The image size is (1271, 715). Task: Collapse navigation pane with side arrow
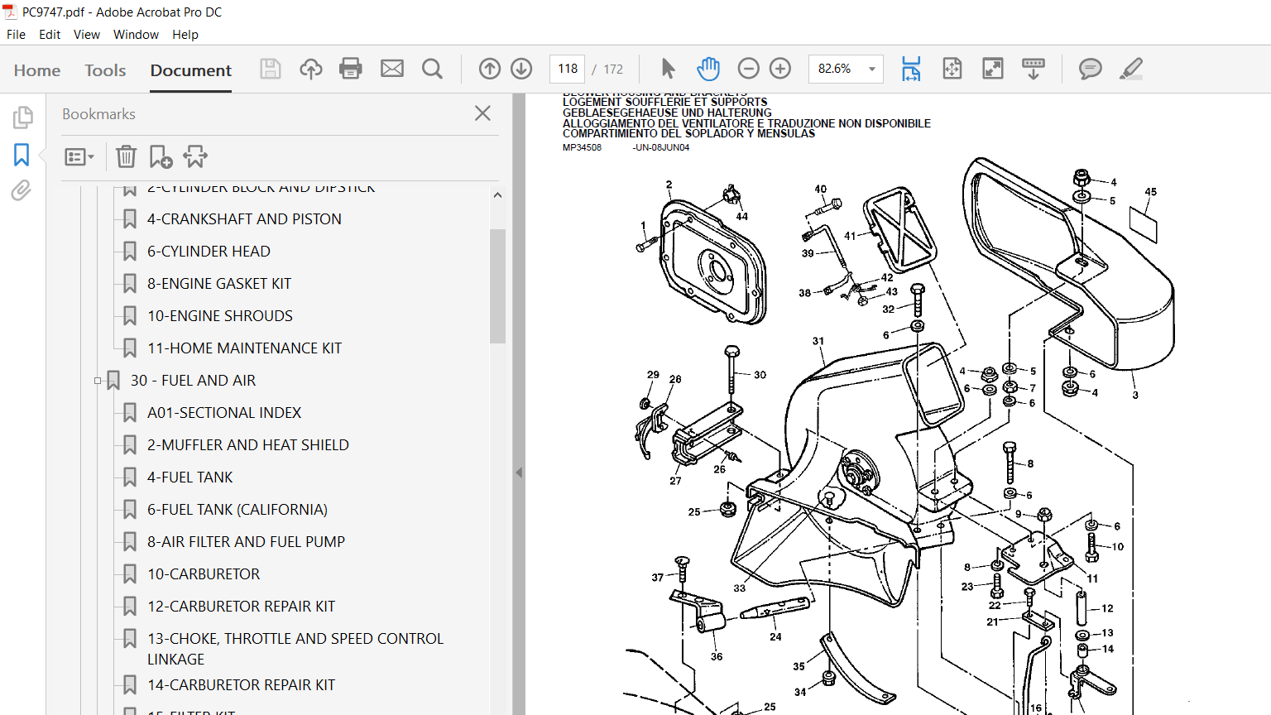coord(519,473)
